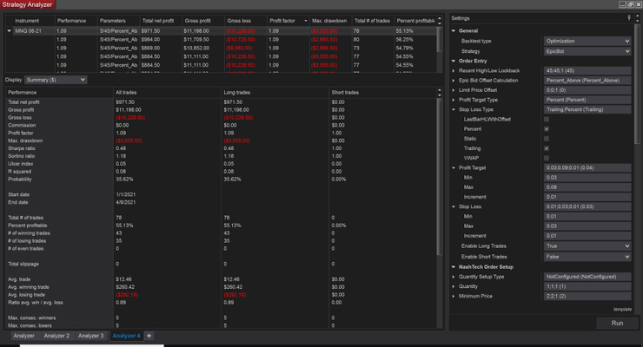Click the Profit Target Max input field
Viewport: 643px width, 347px height.
click(587, 187)
